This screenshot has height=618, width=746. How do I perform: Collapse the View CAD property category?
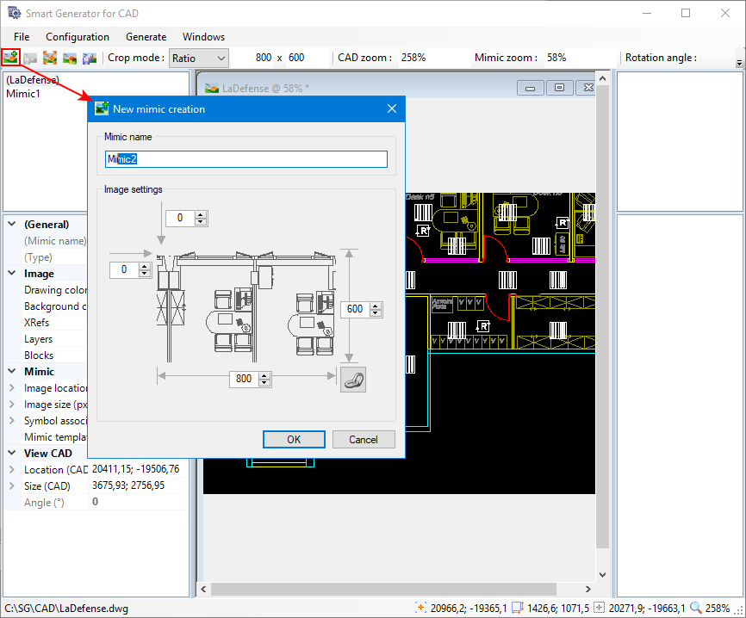pyautogui.click(x=12, y=454)
